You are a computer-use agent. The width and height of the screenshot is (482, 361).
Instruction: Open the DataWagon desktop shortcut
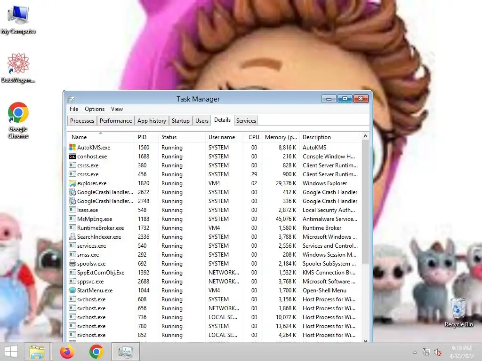[x=18, y=68]
